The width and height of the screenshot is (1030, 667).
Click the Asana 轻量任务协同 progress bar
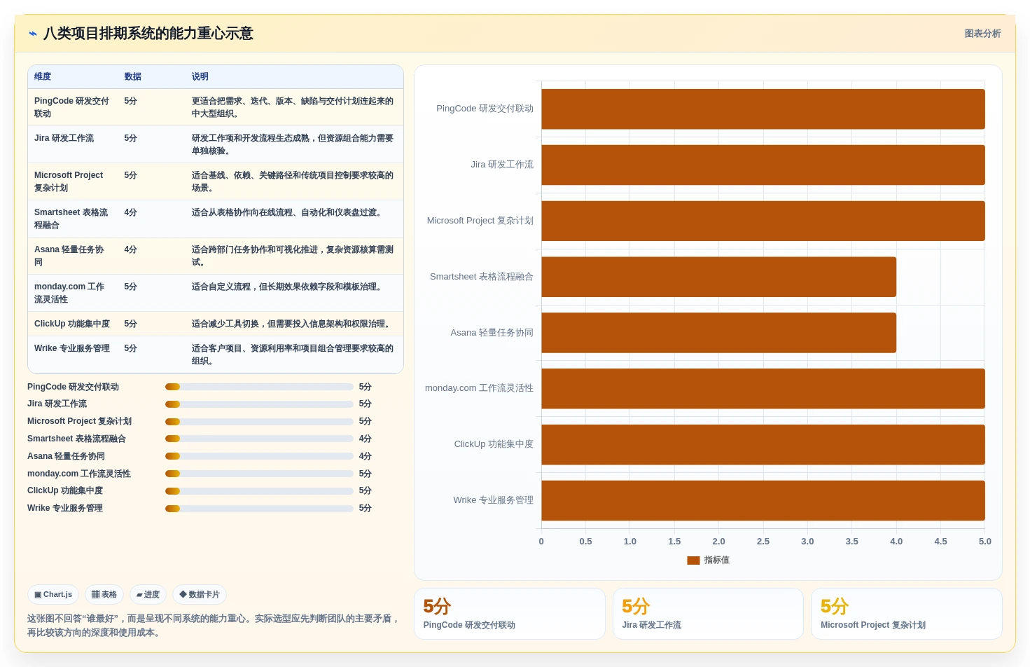coord(259,456)
